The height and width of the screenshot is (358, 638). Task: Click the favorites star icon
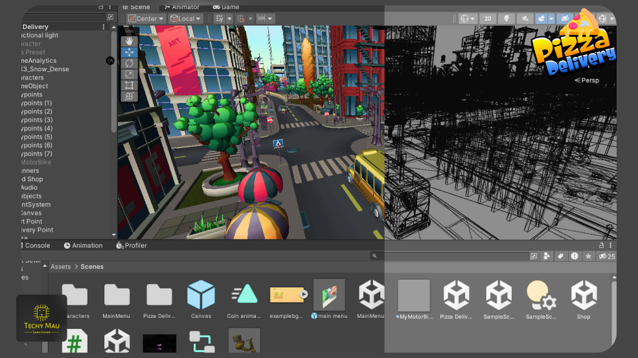(588, 256)
